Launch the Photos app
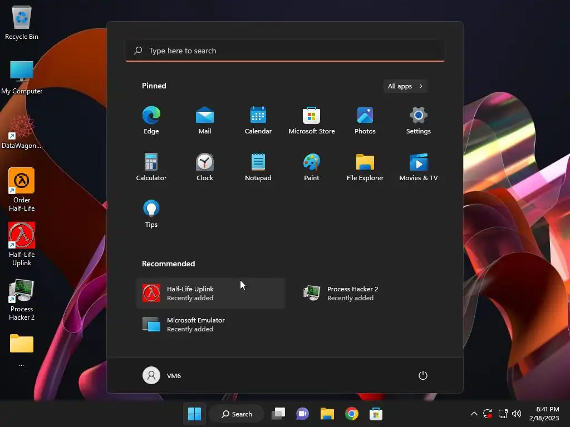The image size is (570, 427). (x=365, y=121)
